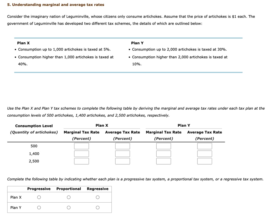Screen dimensions: 277x215
Task: Click Plan X average tax rate field for 2,500 artichokes
Action: pyautogui.click(x=123, y=161)
